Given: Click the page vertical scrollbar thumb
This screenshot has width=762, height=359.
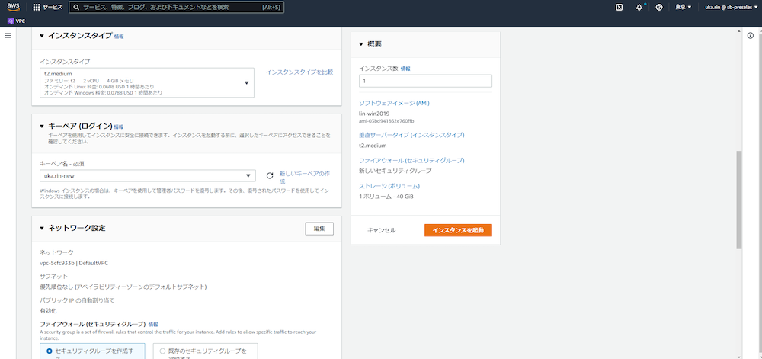Looking at the screenshot, I should pos(739,200).
